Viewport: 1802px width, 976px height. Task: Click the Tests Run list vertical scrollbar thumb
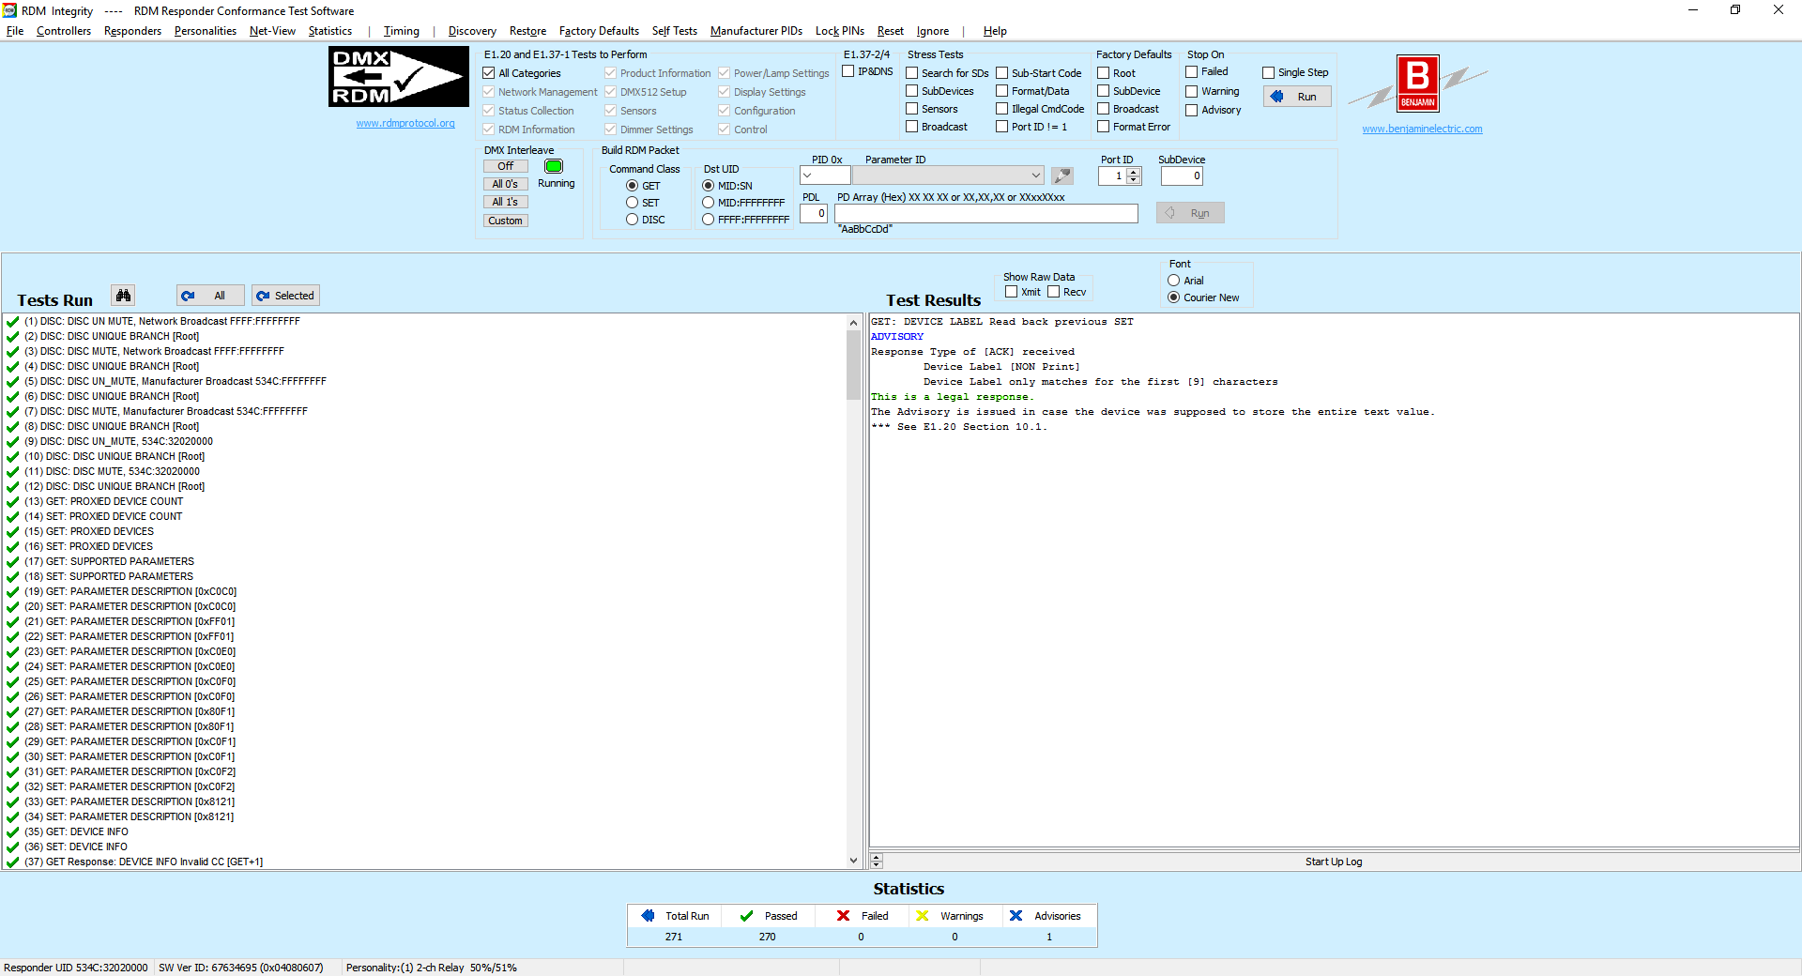point(853,366)
